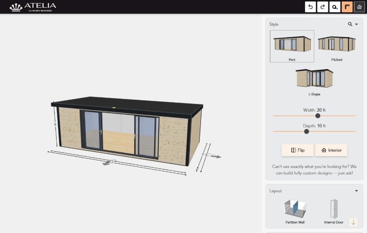
Task: Click the custom designs help text
Action: pos(314,170)
